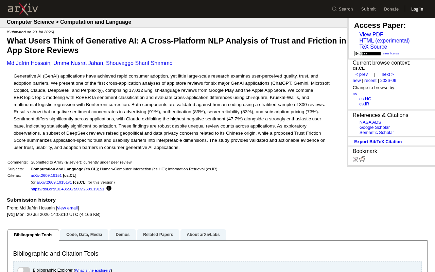435x272 pixels.
Task: Open the Demos tab
Action: pos(123,235)
